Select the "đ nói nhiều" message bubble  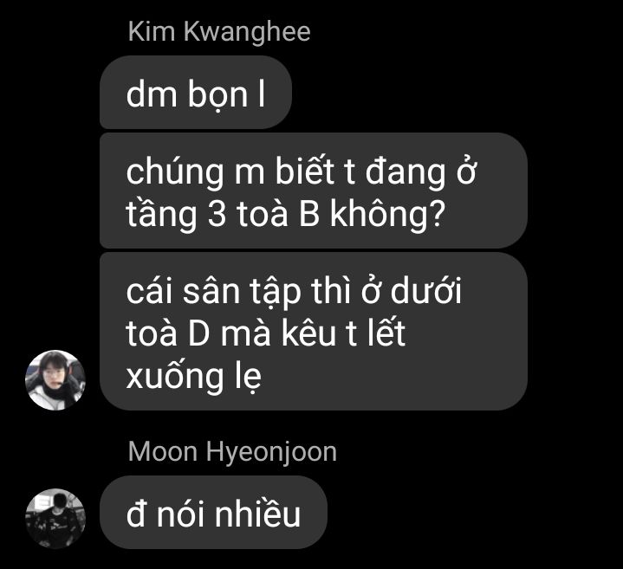pyautogui.click(x=213, y=513)
